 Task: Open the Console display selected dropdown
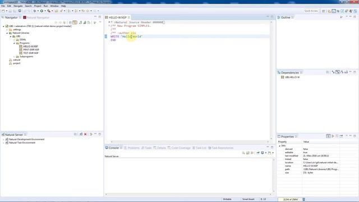(265, 153)
